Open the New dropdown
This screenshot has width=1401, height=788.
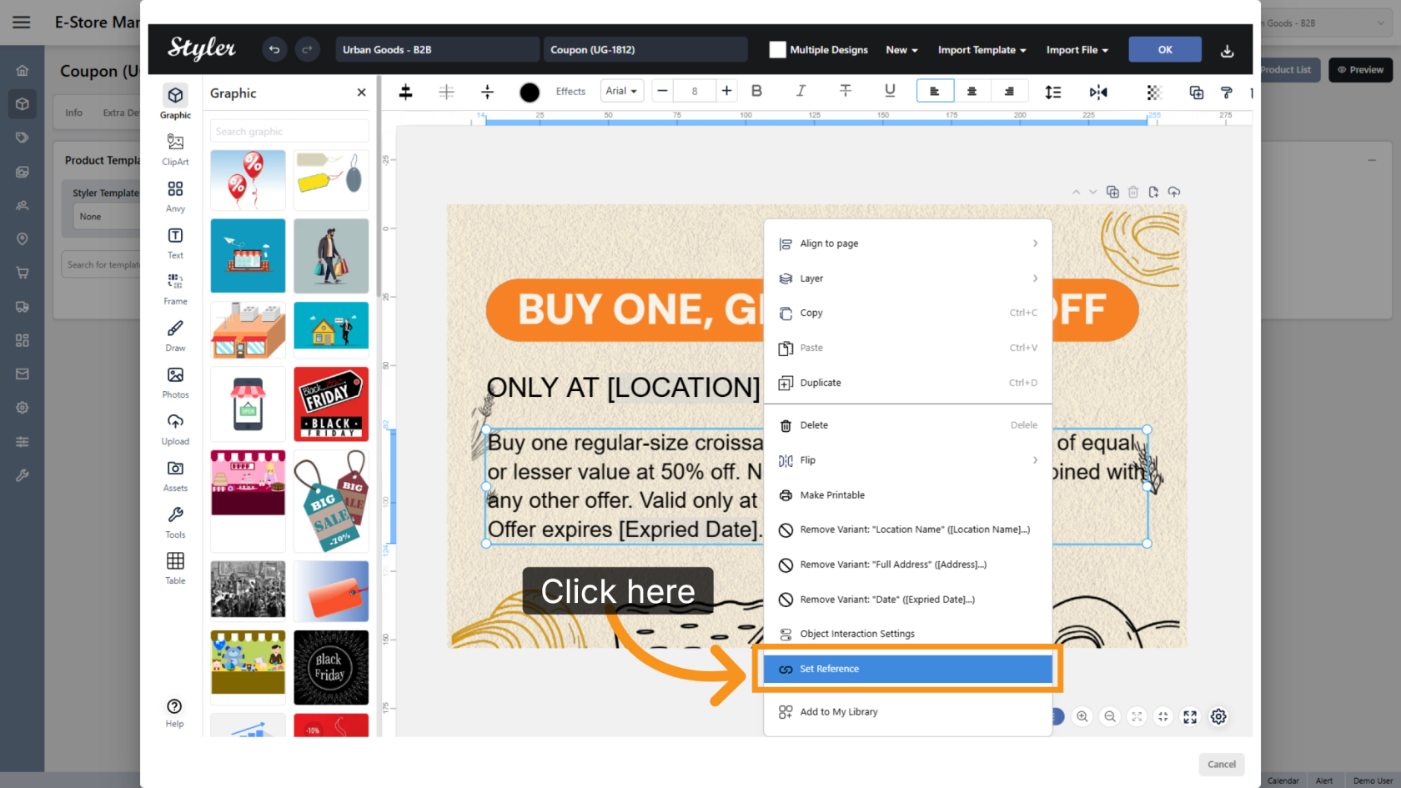click(x=901, y=50)
